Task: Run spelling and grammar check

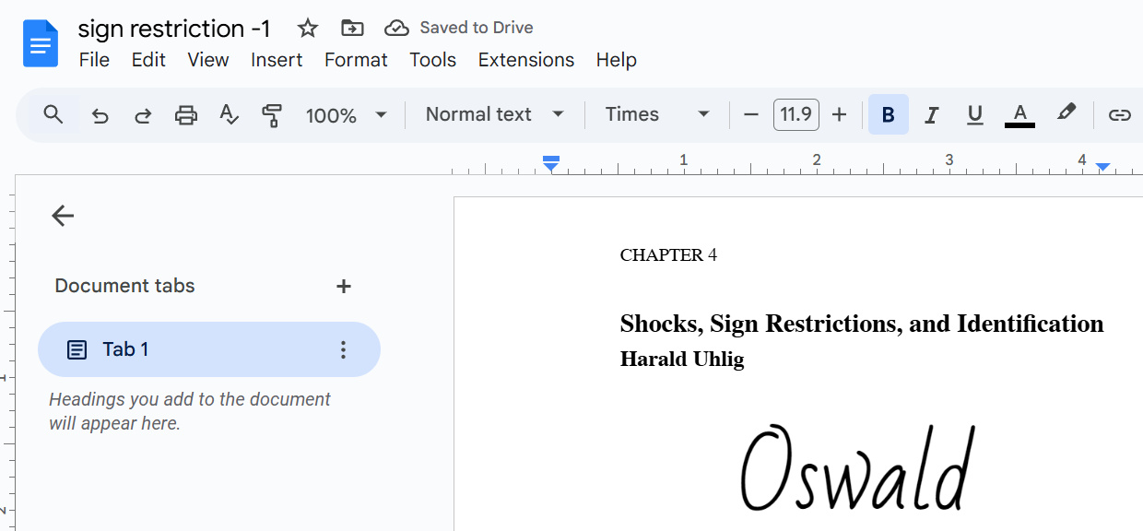Action: (229, 114)
